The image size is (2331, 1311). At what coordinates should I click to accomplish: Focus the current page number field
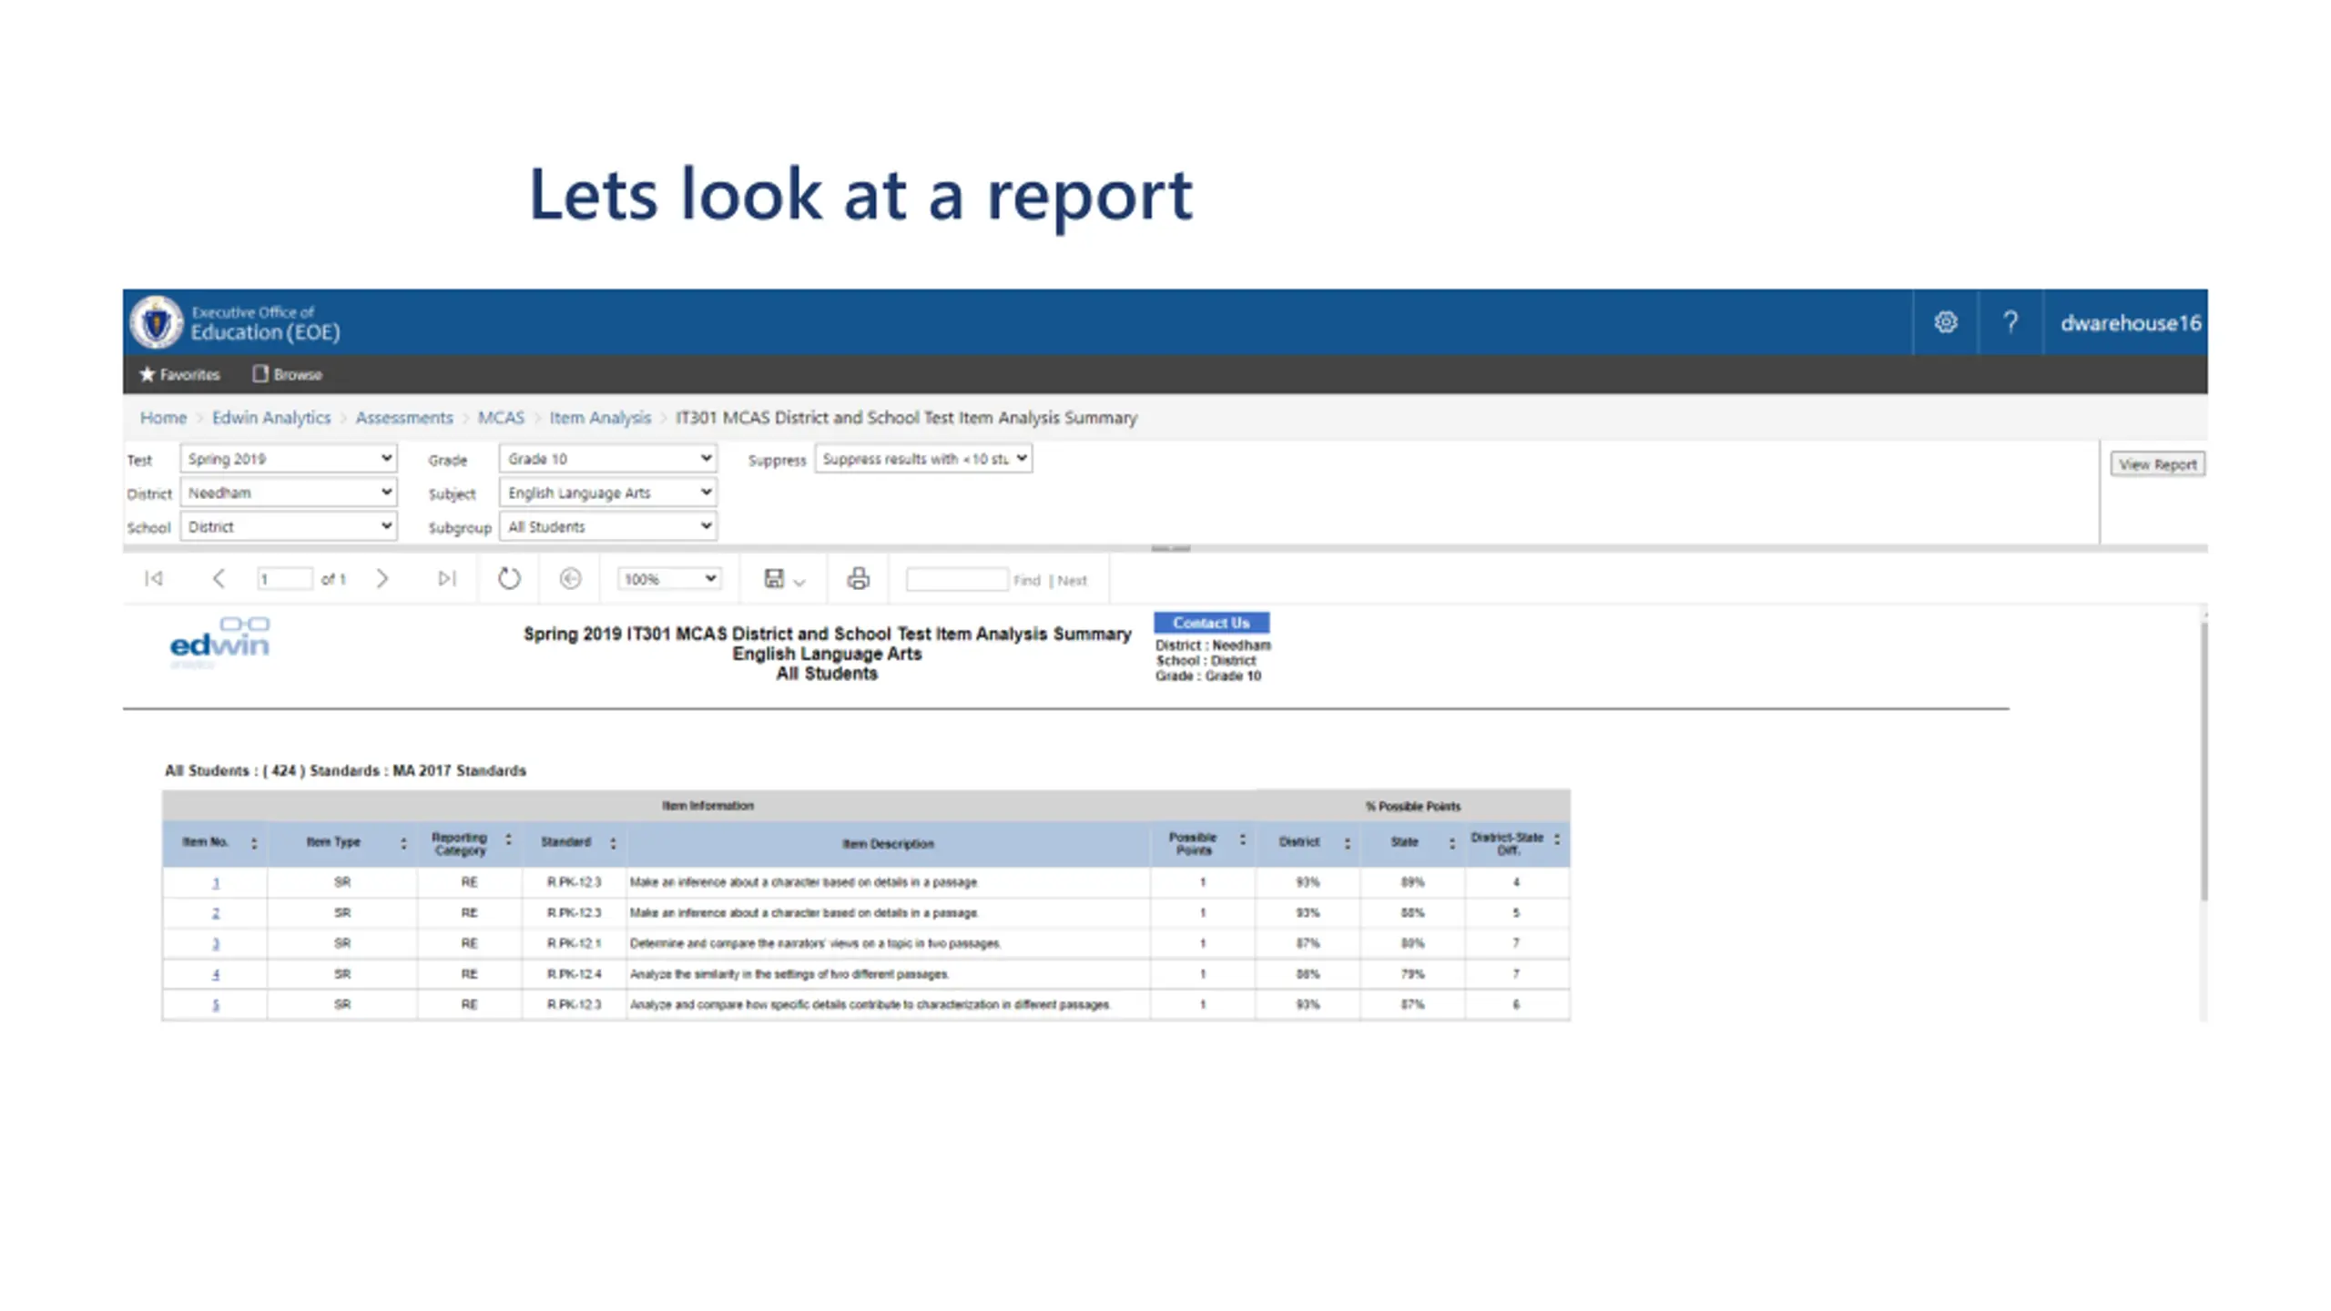pos(284,578)
